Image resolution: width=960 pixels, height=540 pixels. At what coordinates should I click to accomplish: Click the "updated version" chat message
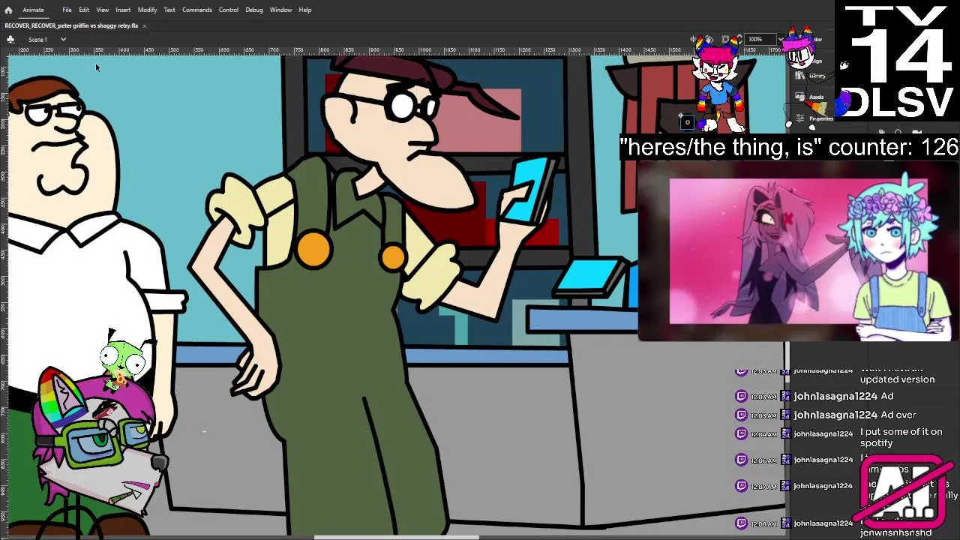click(897, 379)
